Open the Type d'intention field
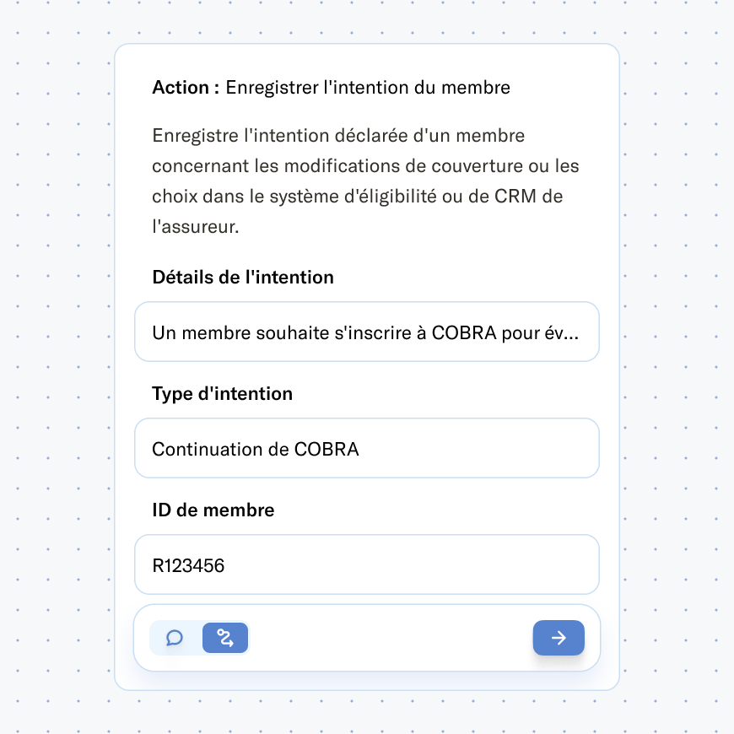734x734 pixels. 366,449
